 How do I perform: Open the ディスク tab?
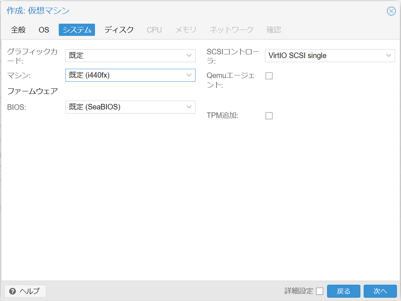(119, 30)
